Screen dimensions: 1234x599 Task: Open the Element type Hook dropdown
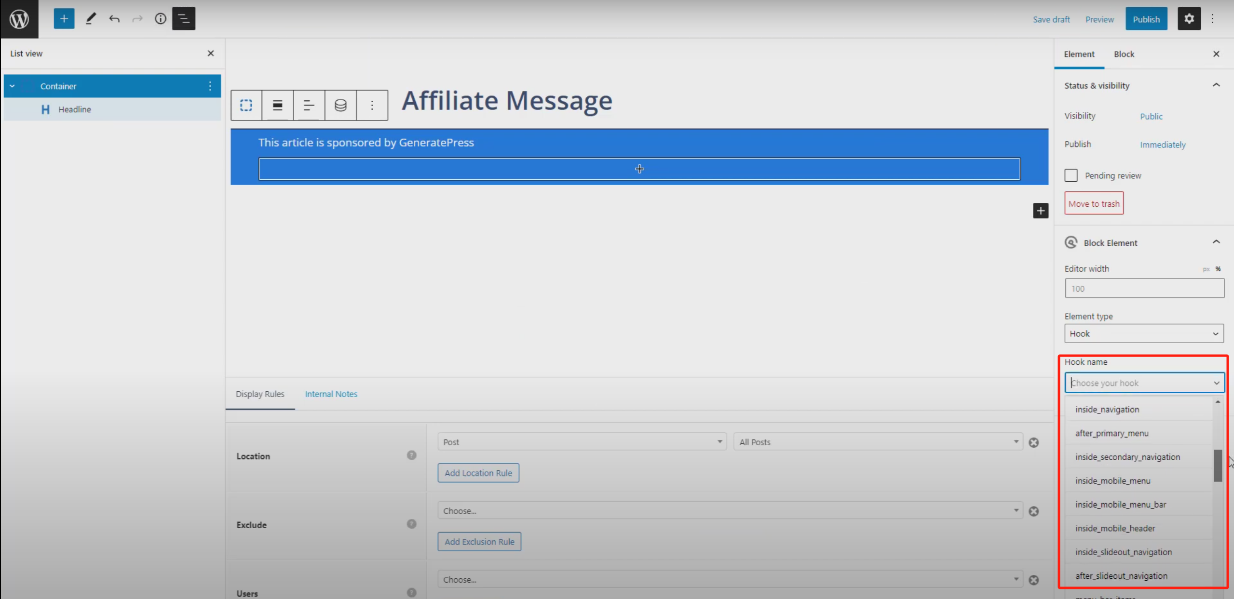click(x=1143, y=333)
